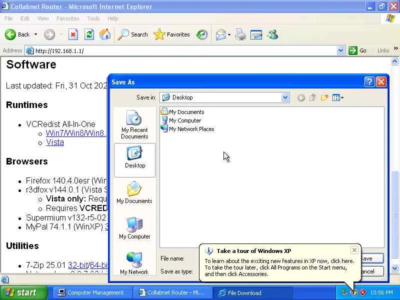This screenshot has width=400, height=300.
Task: Click the go-back icon in Save As
Action: pyautogui.click(x=301, y=97)
